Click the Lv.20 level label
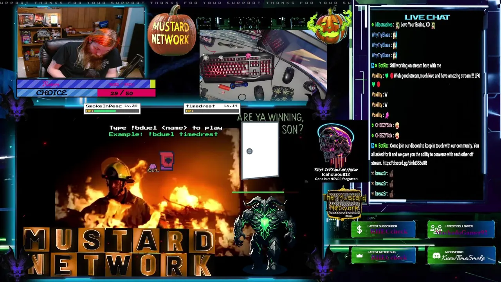This screenshot has height=282, width=501. (131, 106)
